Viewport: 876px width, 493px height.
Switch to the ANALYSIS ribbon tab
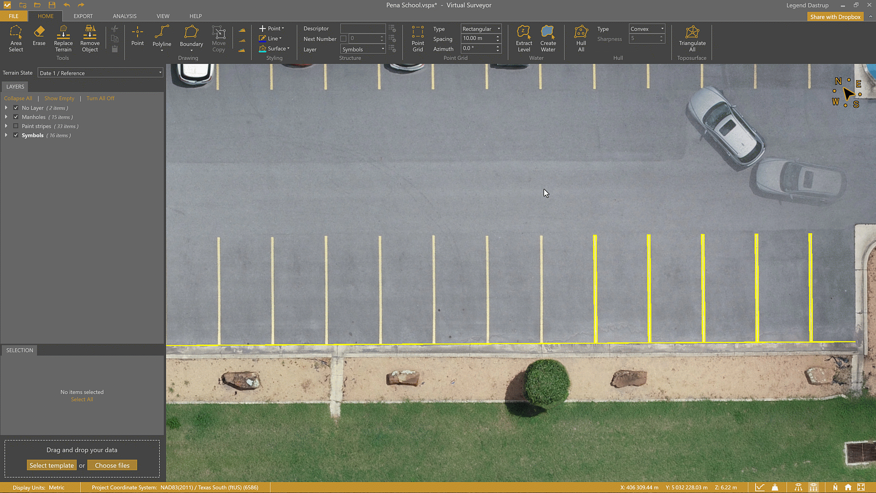125,16
